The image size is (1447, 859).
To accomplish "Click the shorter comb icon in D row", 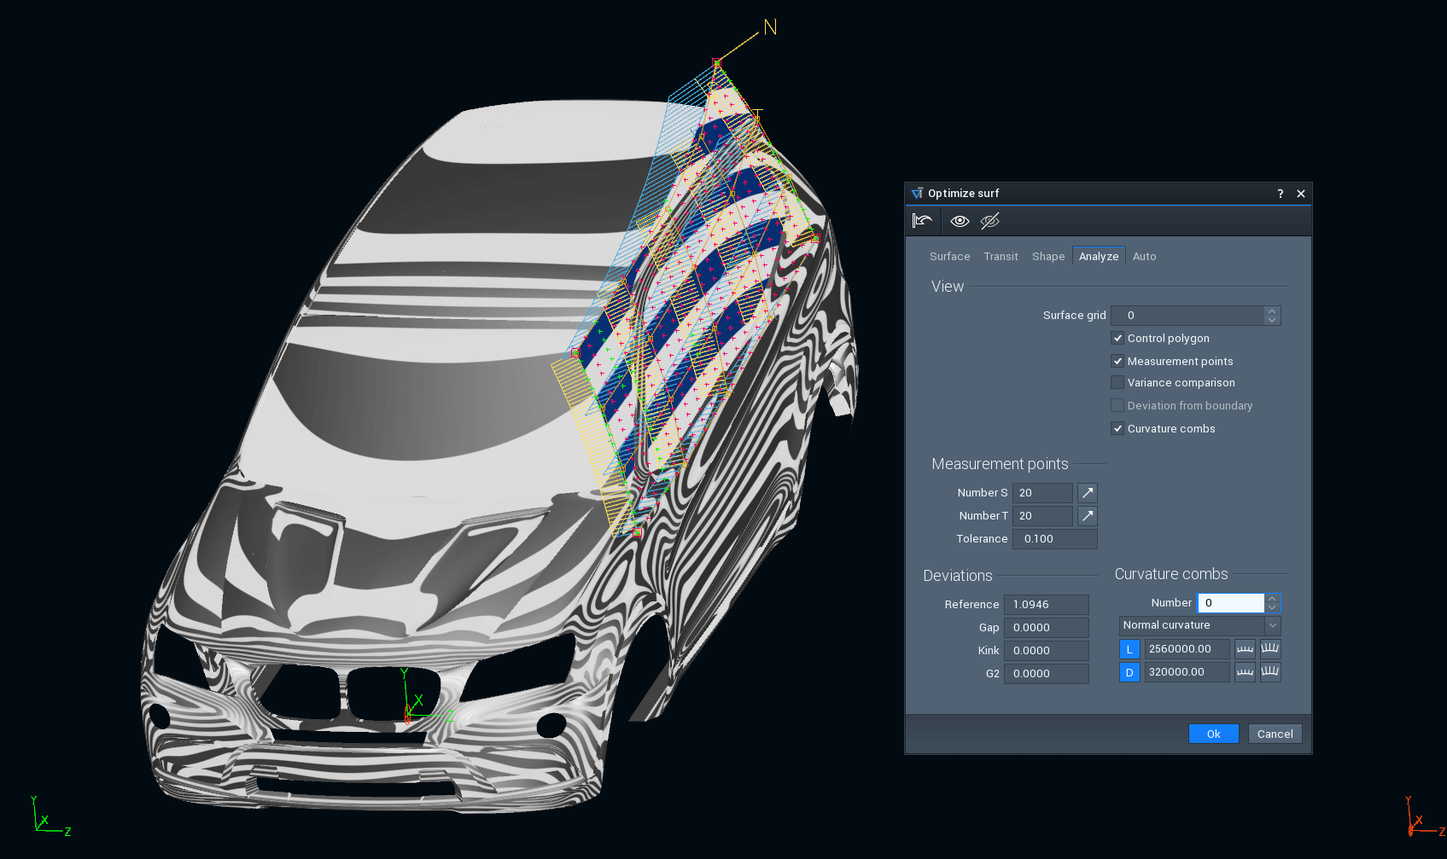I will 1245,672.
